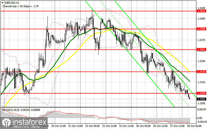This screenshot has width=207, height=129.
Task: Click the 1.3315 price axis value
Action: pyautogui.click(x=201, y=82)
